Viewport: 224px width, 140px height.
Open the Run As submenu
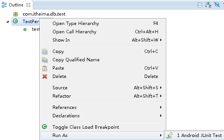pos(103,135)
